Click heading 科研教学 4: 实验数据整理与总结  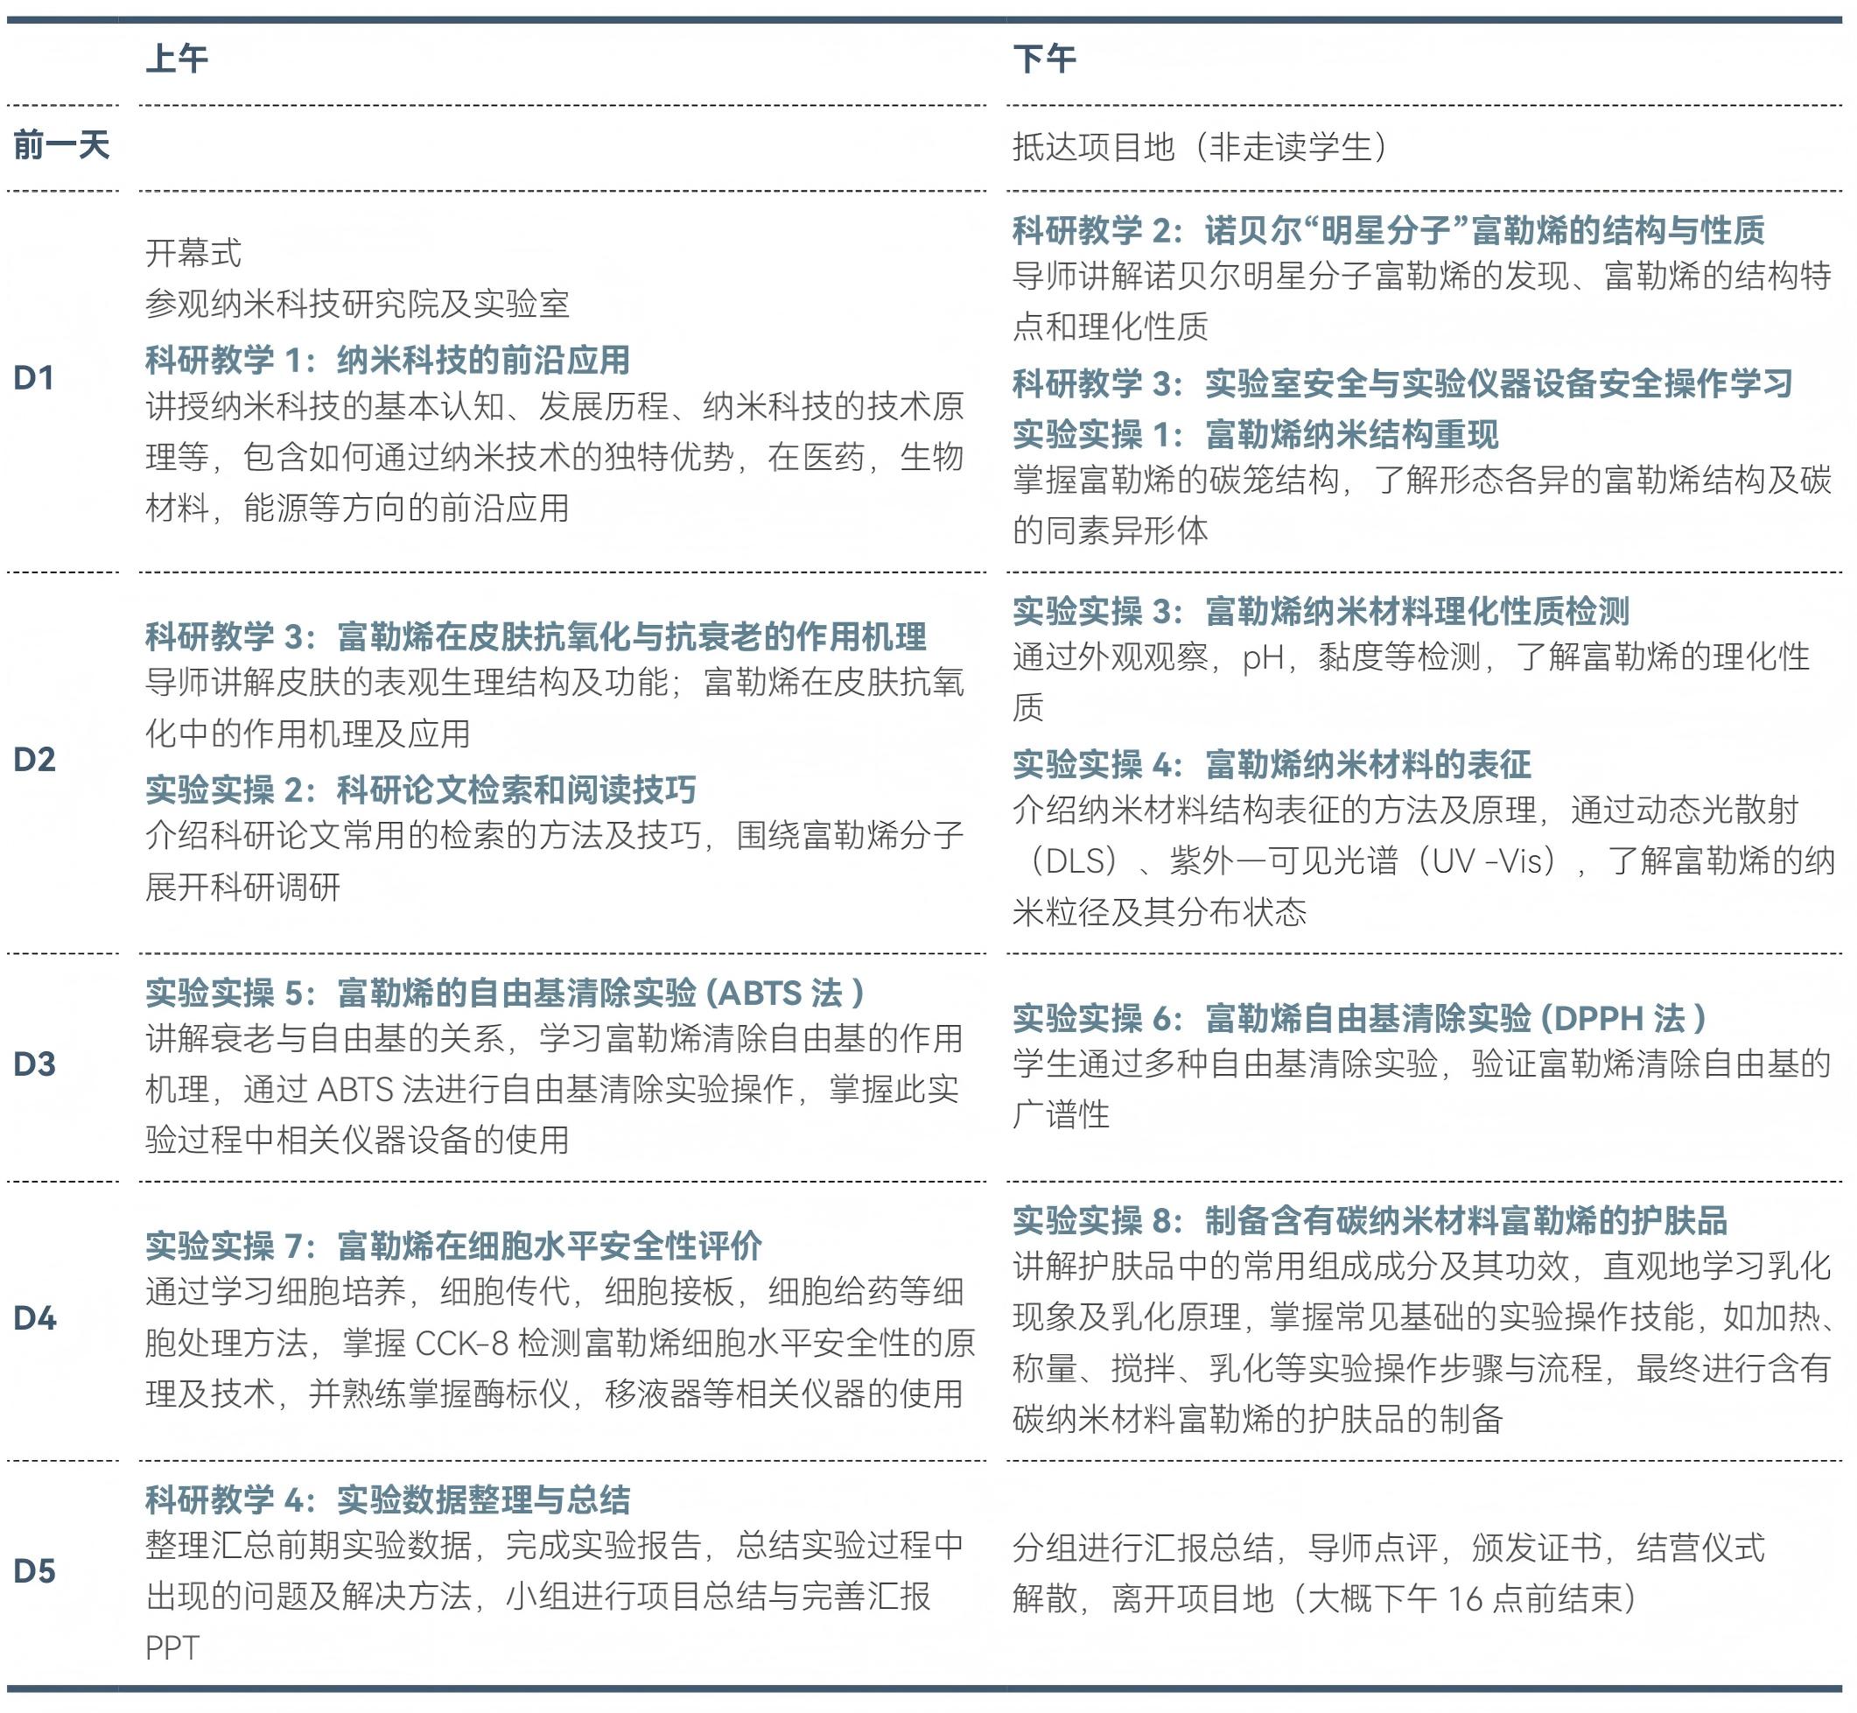point(388,1499)
